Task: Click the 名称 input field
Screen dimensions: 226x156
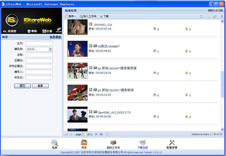Action: point(39,55)
